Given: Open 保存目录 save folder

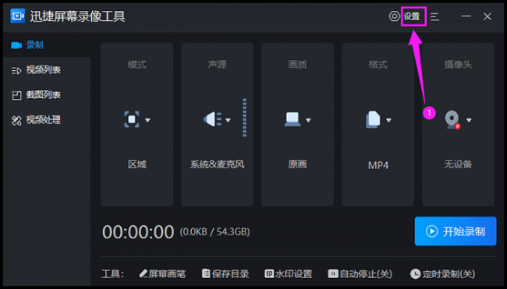Looking at the screenshot, I should [225, 274].
